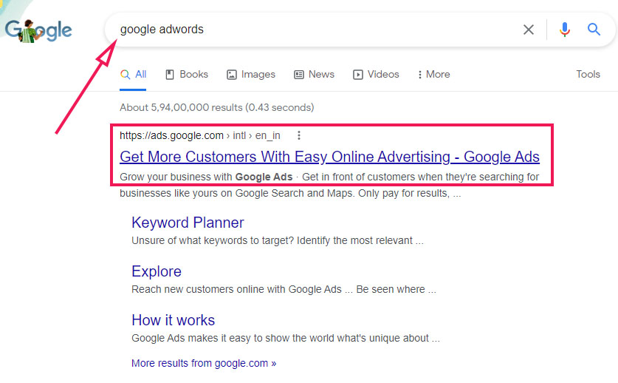Switch to the Videos tab

(376, 74)
